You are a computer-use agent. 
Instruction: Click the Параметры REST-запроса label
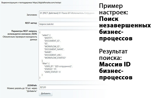24,31
